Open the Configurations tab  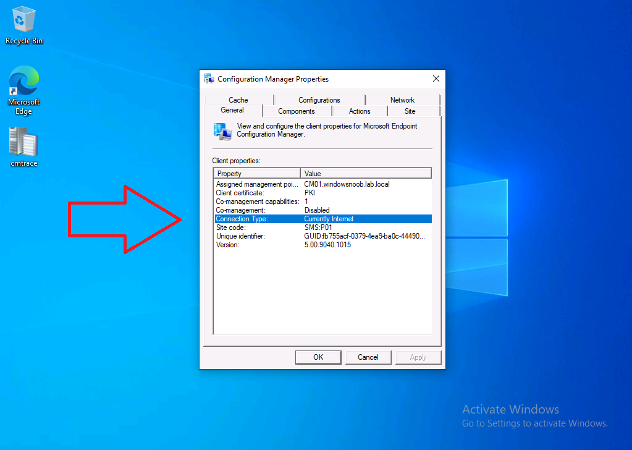click(319, 100)
